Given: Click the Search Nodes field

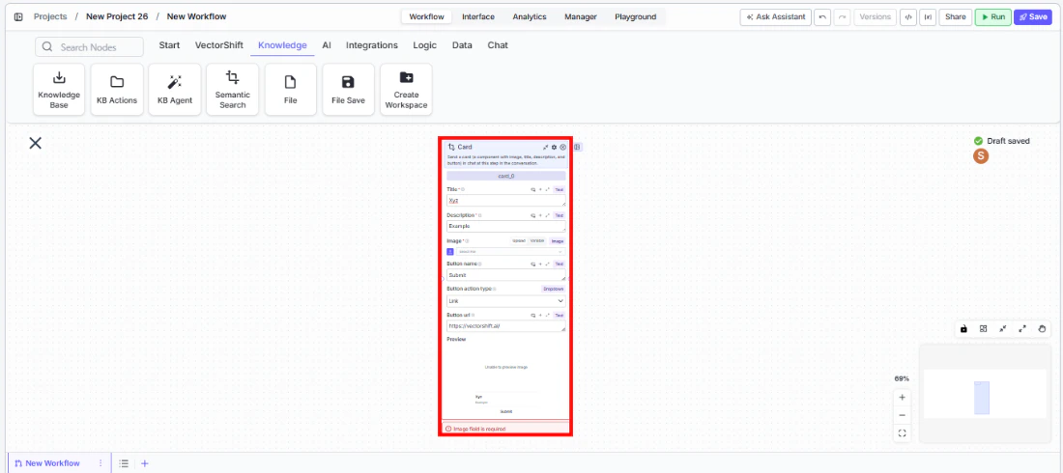Looking at the screenshot, I should pos(90,46).
